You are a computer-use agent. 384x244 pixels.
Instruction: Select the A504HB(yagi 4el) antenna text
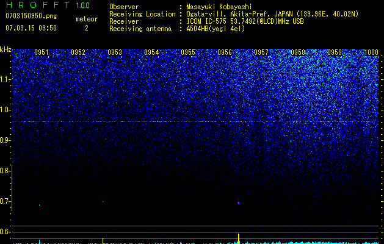216,29
